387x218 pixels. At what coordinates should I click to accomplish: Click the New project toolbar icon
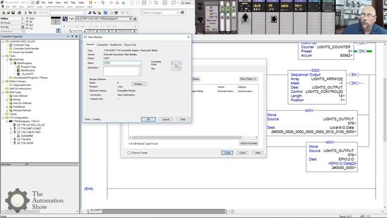tap(4, 13)
